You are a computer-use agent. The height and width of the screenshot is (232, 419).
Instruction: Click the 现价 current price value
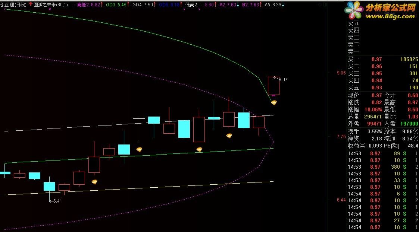click(376, 95)
